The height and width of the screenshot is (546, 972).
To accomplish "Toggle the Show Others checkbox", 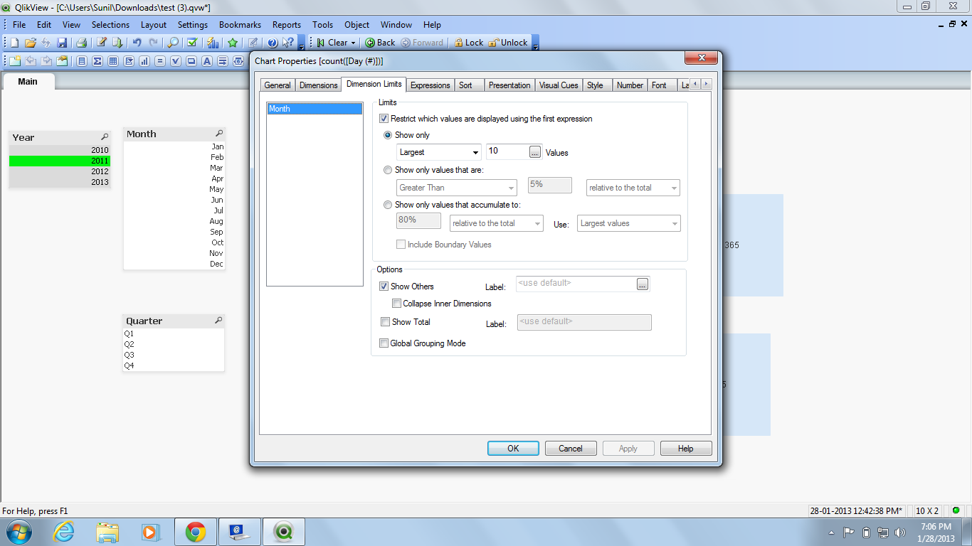I will click(x=384, y=287).
